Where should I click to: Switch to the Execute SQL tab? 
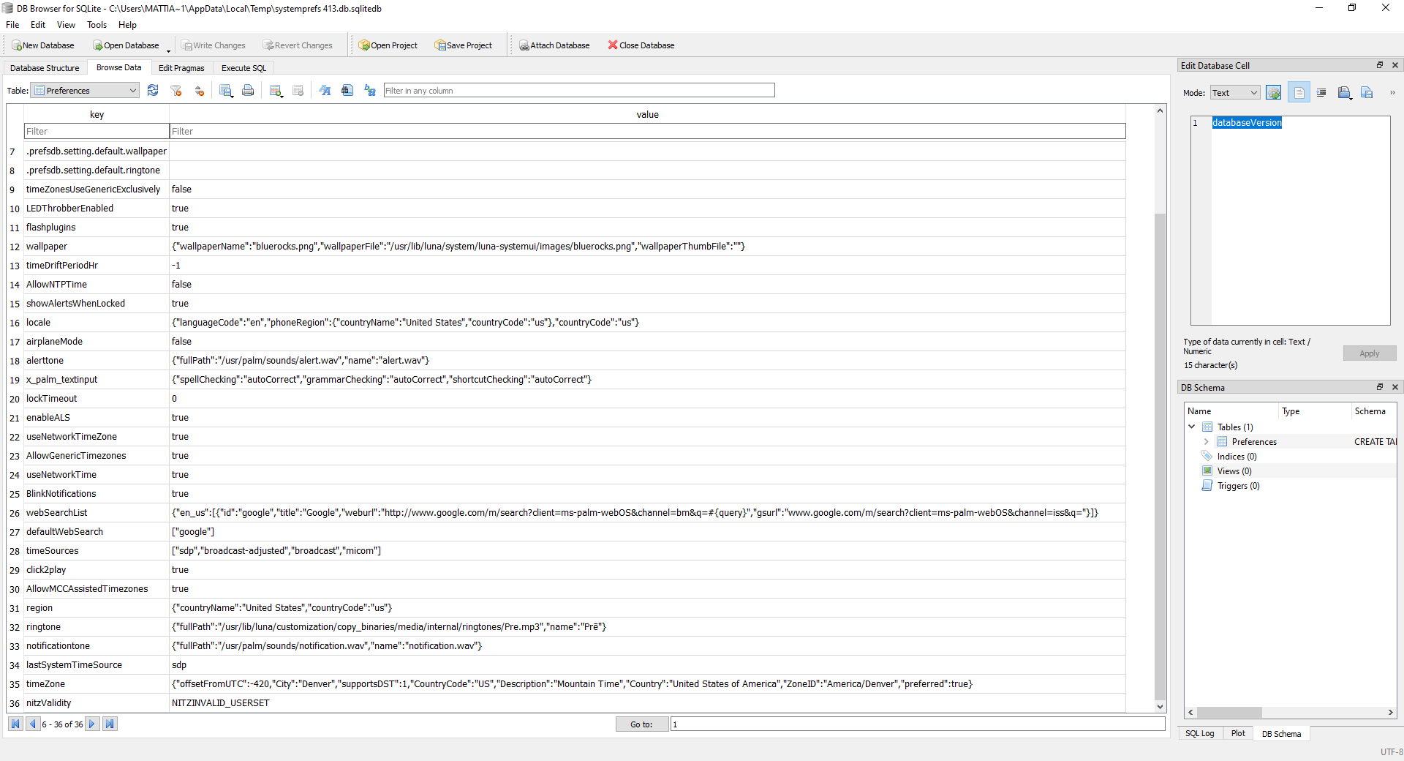coord(244,68)
